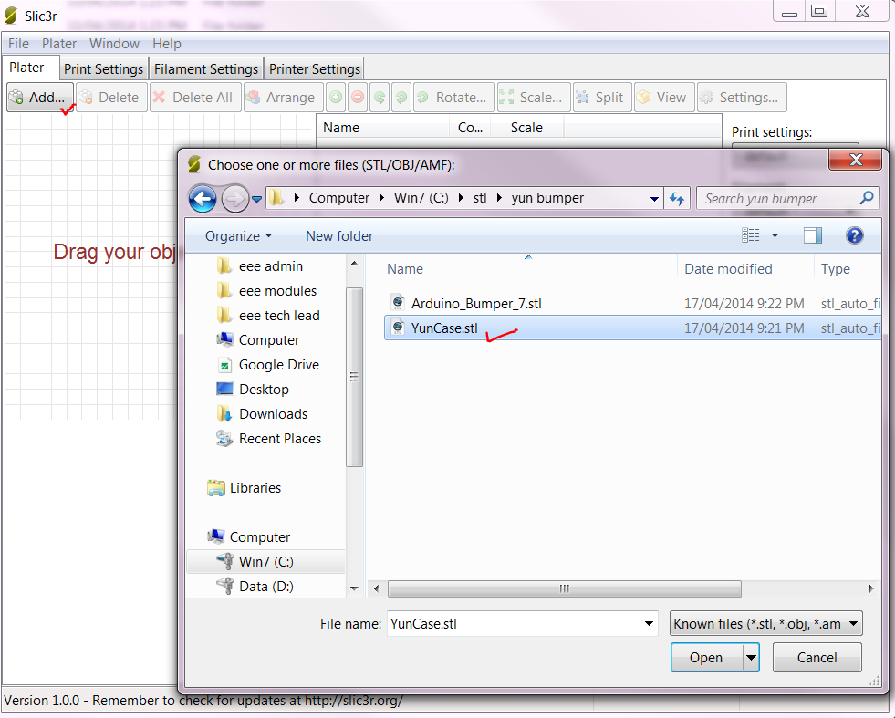Open recent locations dropdown beside Forward arrow
The image size is (895, 718).
(257, 199)
